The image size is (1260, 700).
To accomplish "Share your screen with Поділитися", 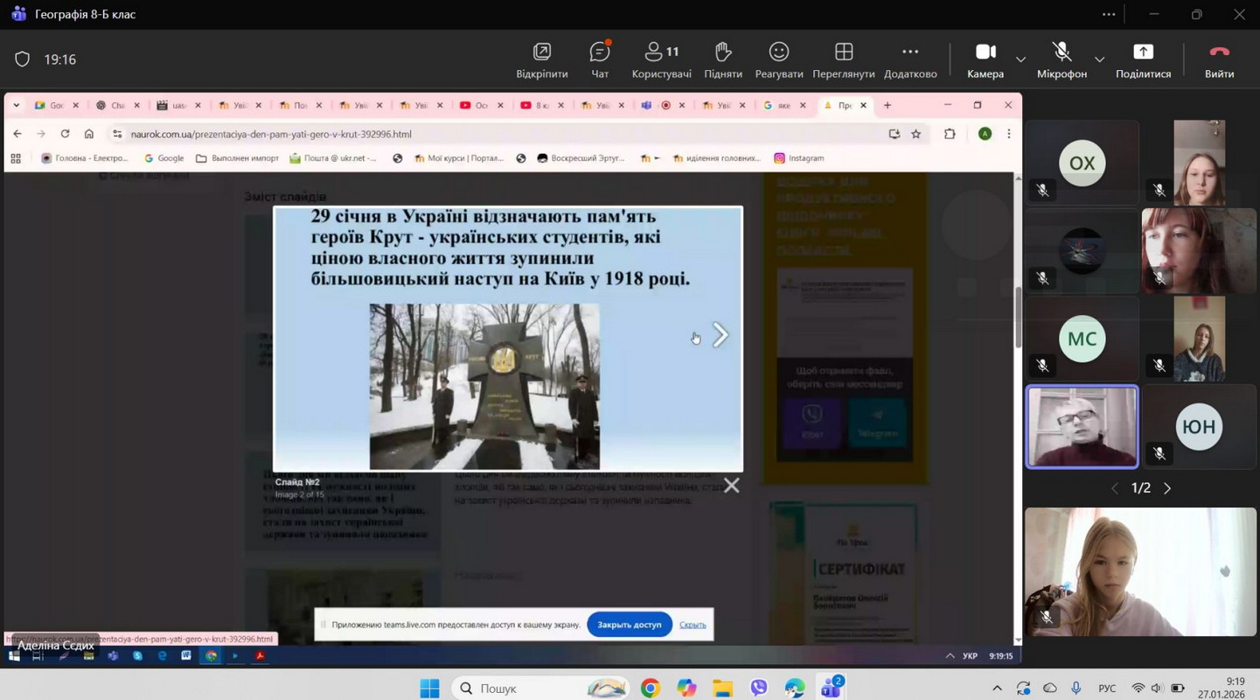I will pyautogui.click(x=1142, y=59).
